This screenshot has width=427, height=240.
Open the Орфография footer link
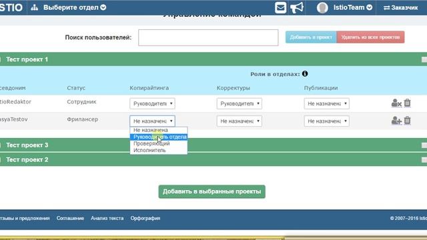(x=145, y=218)
